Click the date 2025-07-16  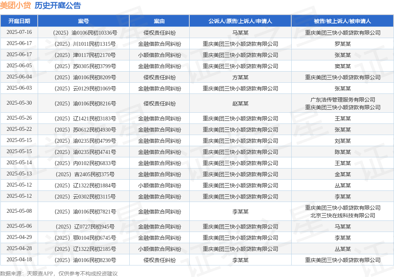tap(19, 32)
